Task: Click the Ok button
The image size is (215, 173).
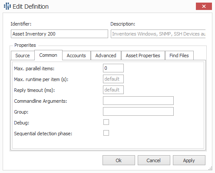Action: pos(119,160)
